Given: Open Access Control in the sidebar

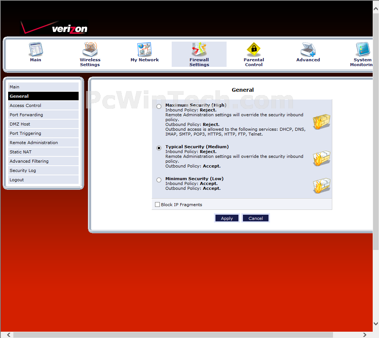Looking at the screenshot, I should [x=43, y=105].
